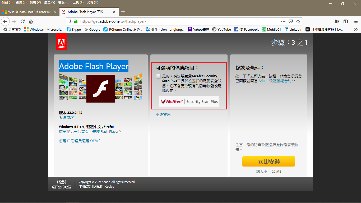Open a new tab with plus icon
The width and height of the screenshot is (361, 203).
point(123,12)
